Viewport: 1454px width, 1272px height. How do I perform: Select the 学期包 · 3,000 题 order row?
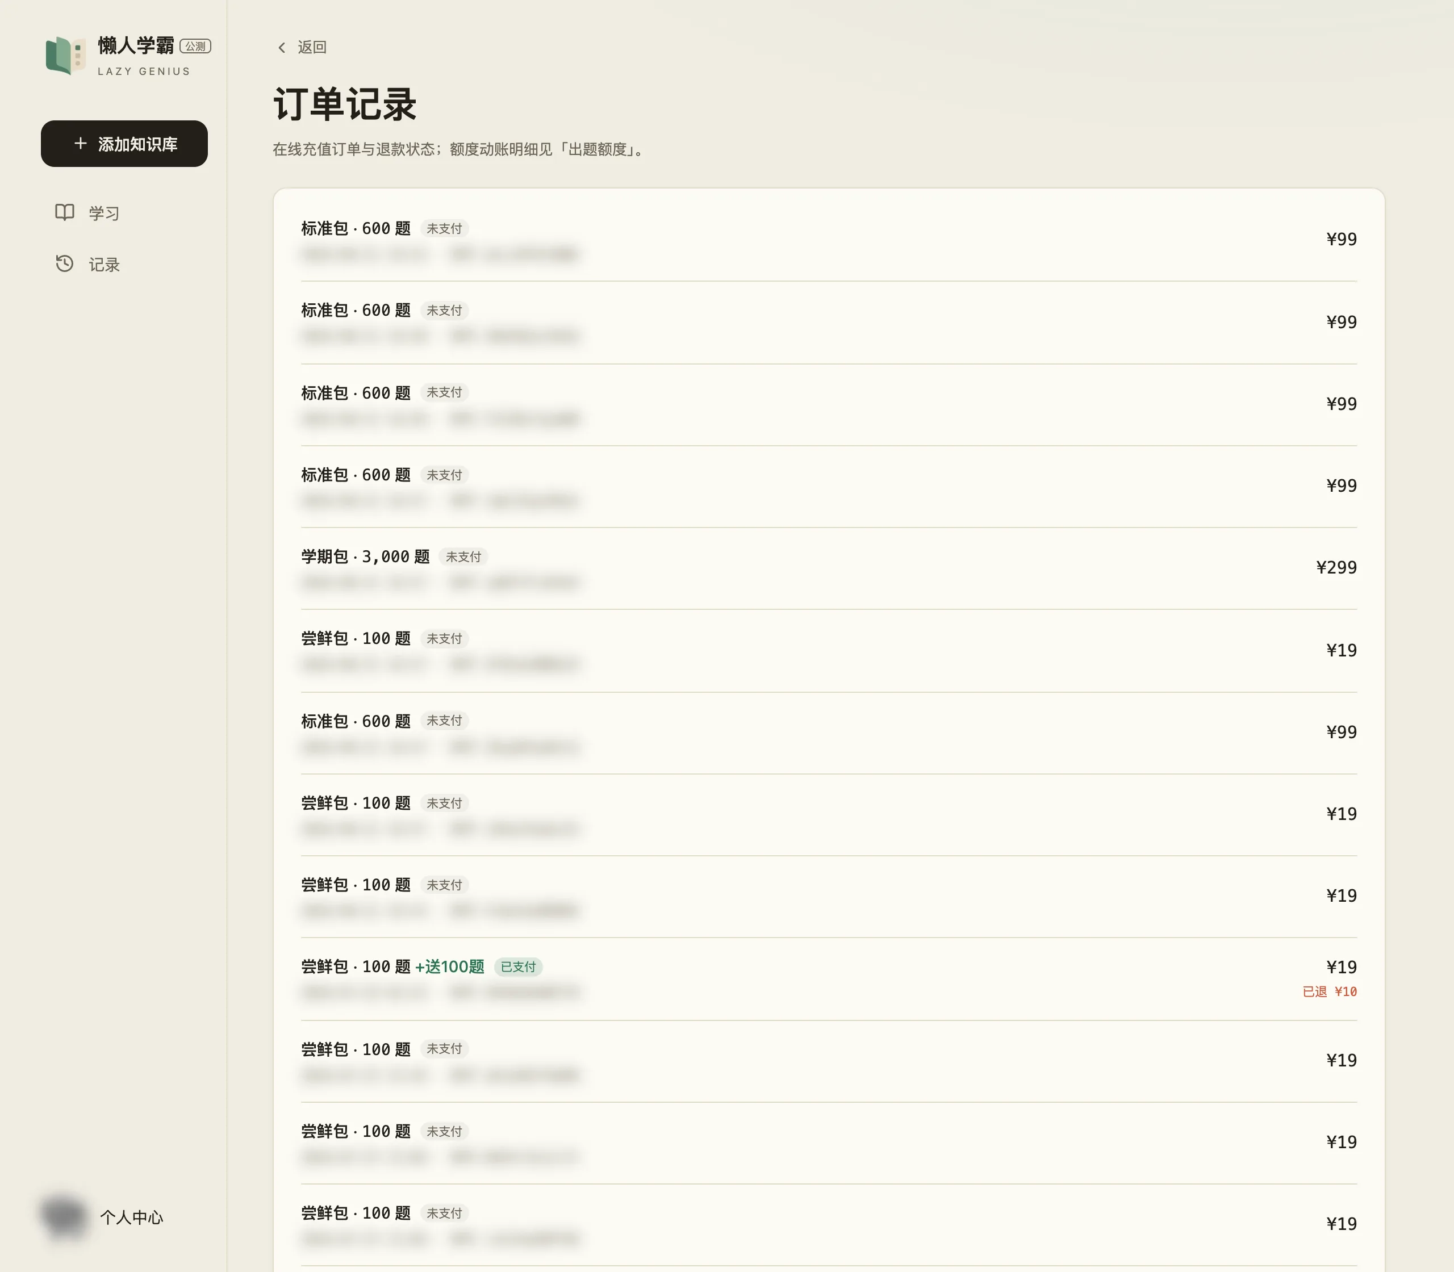pos(829,568)
